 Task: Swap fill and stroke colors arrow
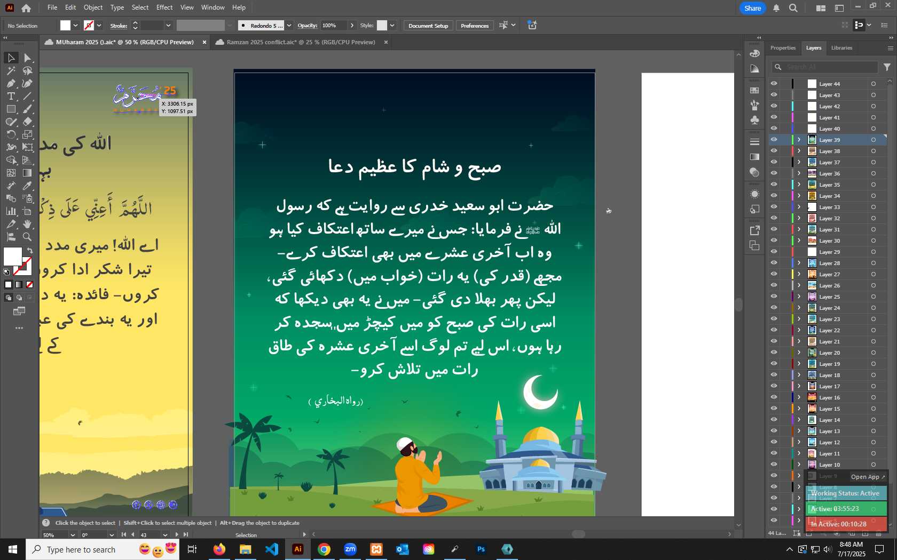pos(30,250)
